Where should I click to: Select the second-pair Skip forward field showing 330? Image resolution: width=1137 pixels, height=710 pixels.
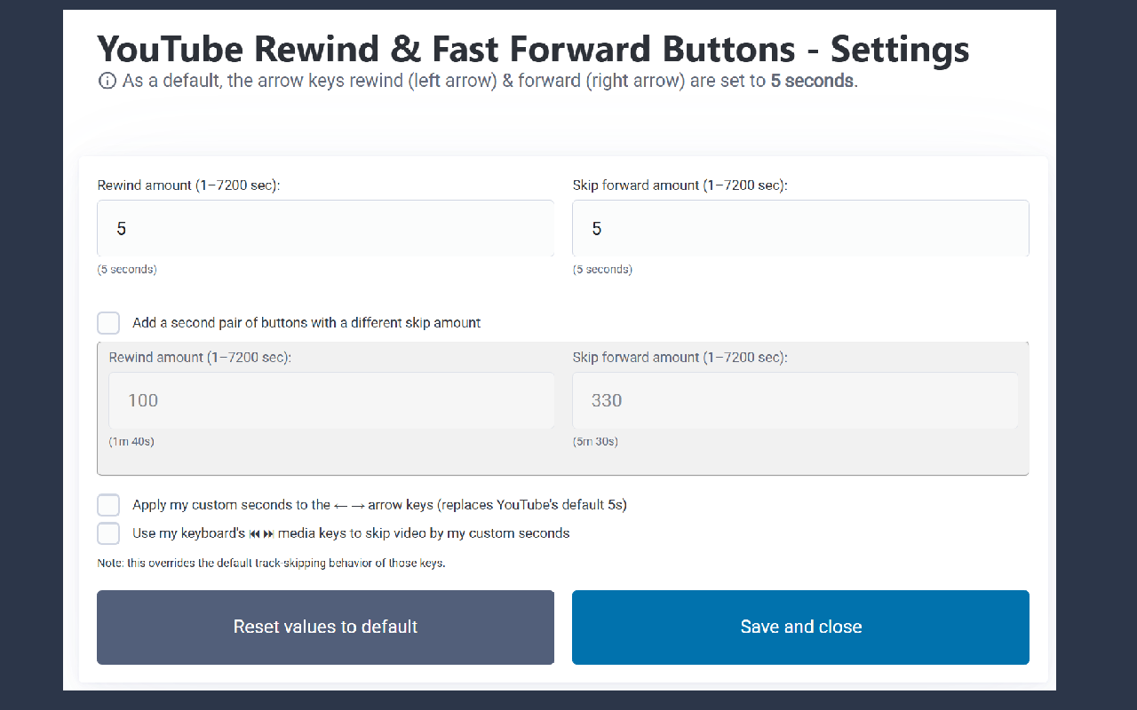coord(795,400)
